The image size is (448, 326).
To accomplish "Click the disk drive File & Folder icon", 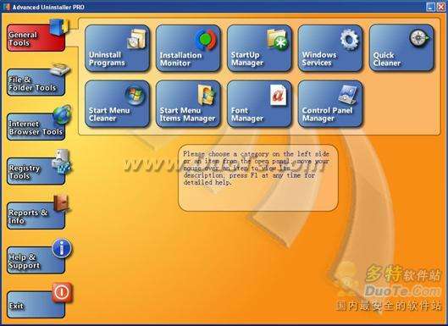I will click(60, 69).
